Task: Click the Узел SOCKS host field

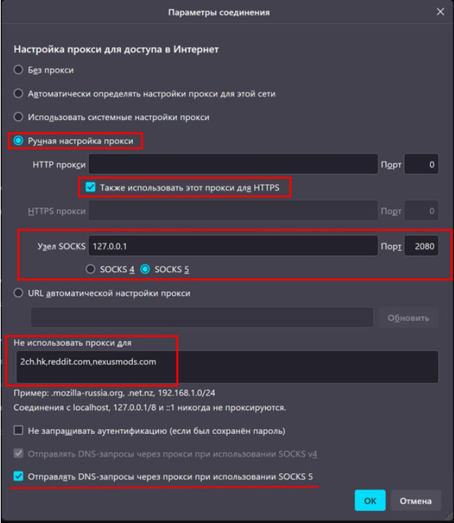Action: (x=233, y=246)
